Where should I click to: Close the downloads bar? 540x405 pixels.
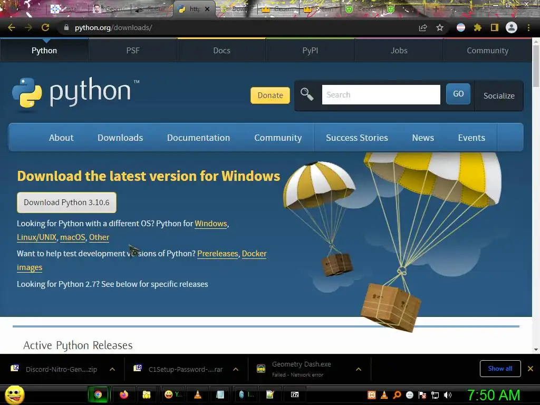tap(531, 369)
